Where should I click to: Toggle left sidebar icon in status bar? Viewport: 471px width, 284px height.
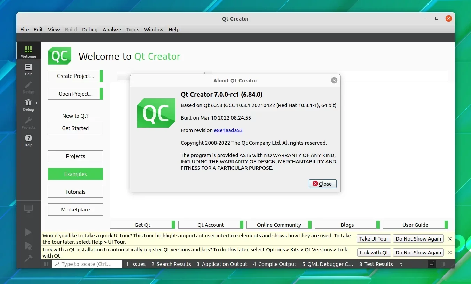coord(46,264)
